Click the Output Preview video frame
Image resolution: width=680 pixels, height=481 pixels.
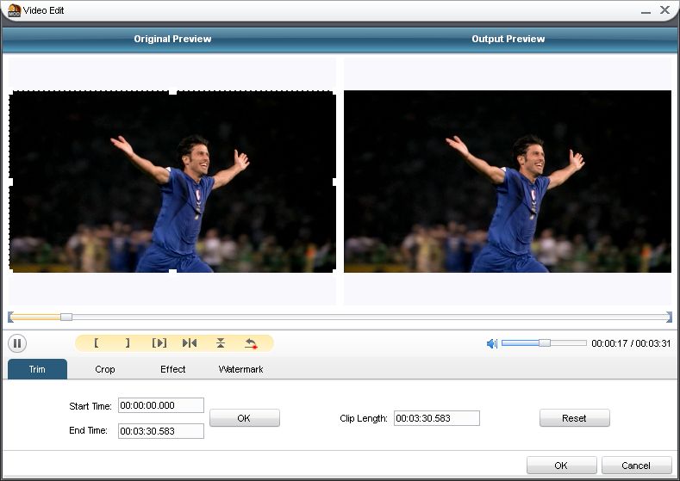pos(508,182)
